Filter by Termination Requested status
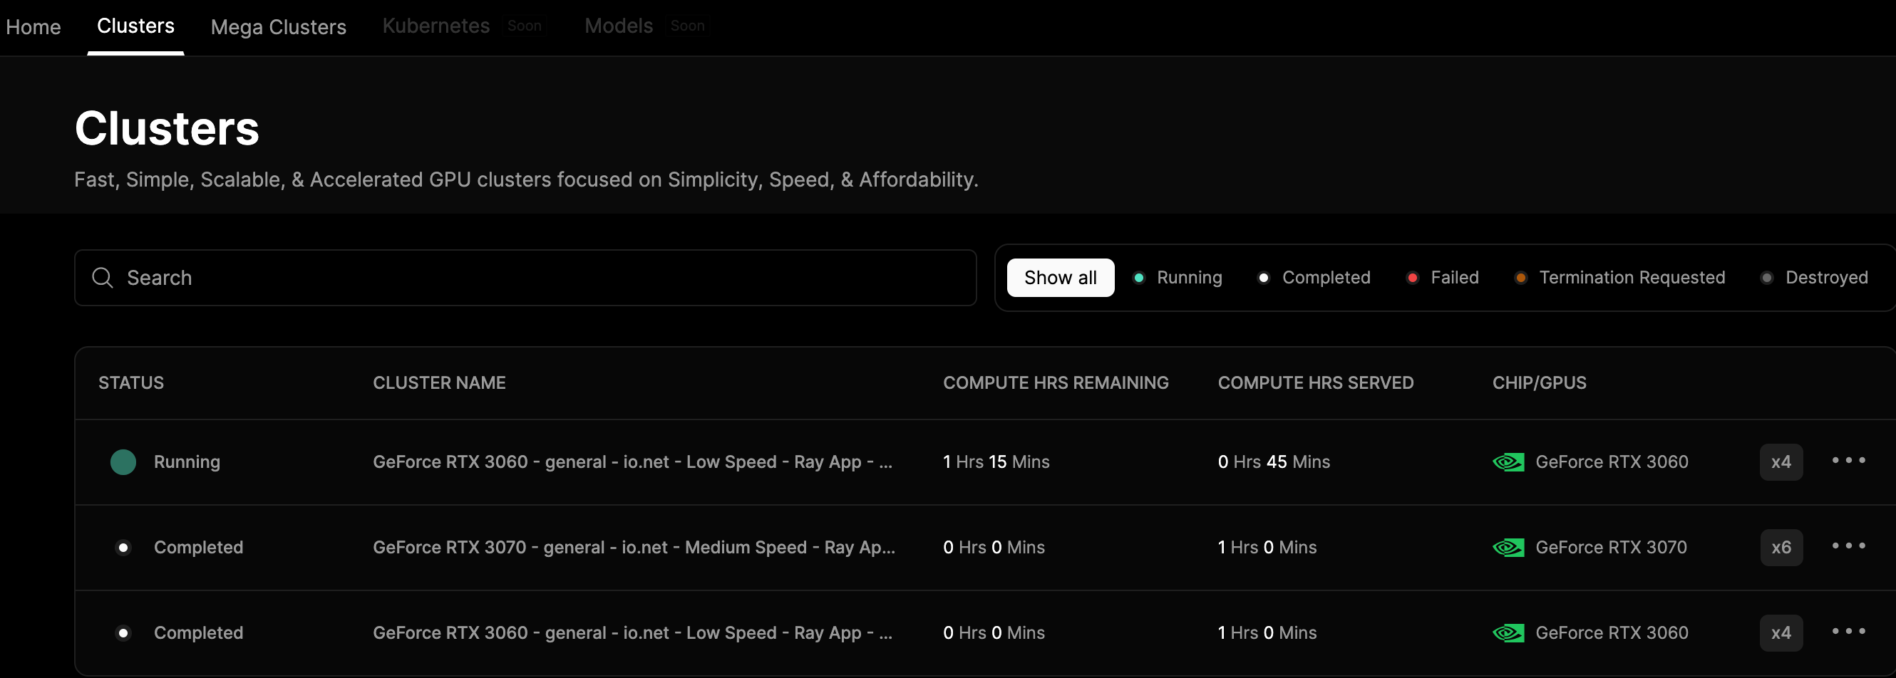This screenshot has width=1896, height=678. (1620, 278)
